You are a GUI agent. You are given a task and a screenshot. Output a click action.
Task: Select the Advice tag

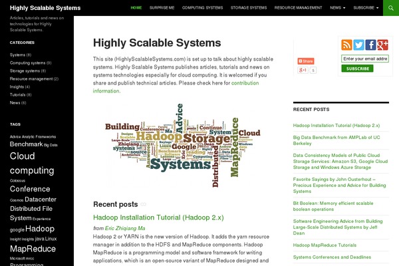coord(15,137)
